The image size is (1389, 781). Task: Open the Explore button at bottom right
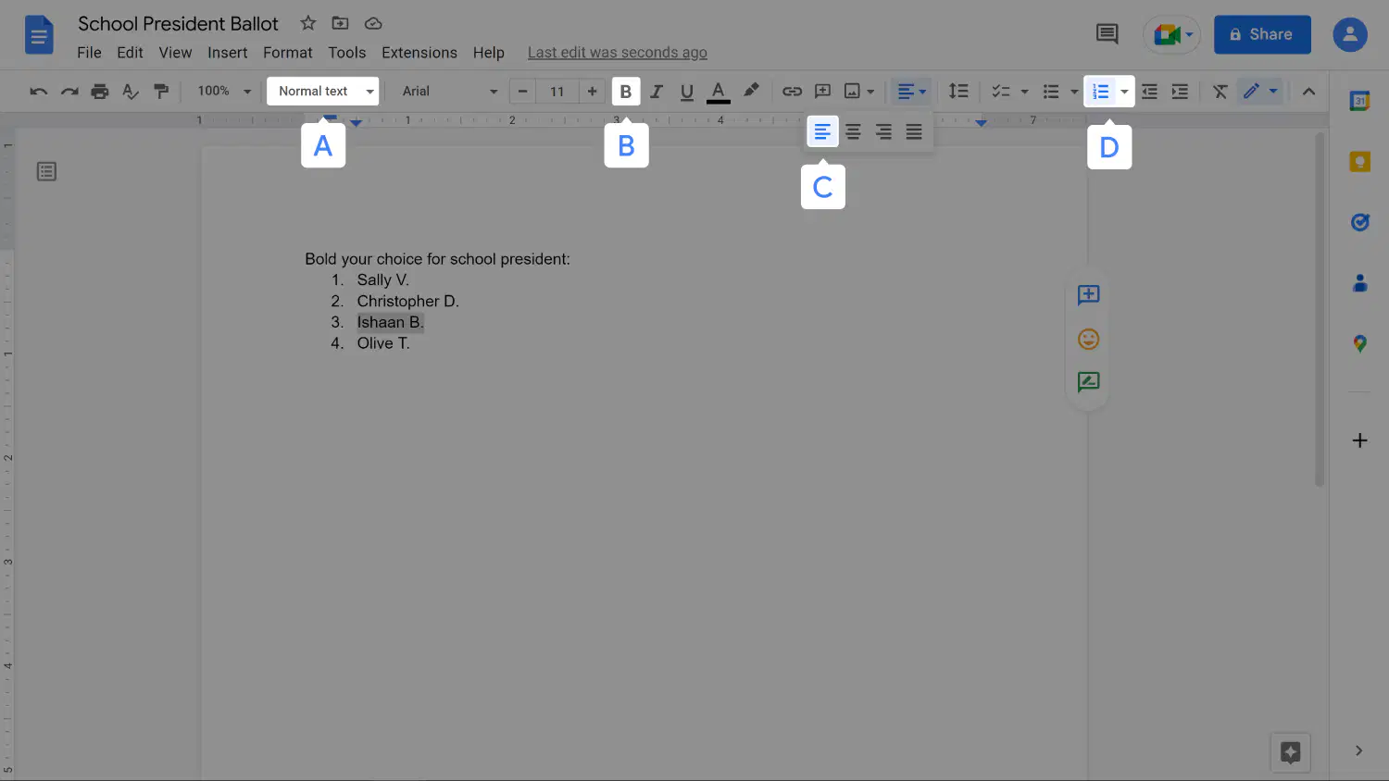tap(1290, 752)
